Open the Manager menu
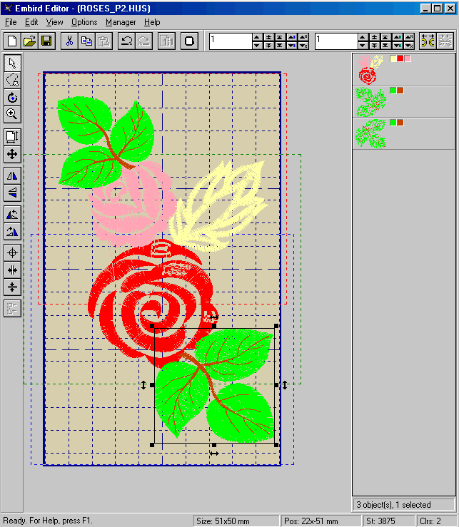Viewport: 459px width, 527px height. tap(121, 22)
